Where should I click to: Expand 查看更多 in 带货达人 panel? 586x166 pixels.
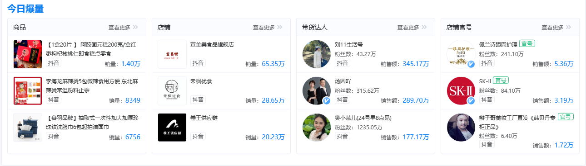[x=412, y=27]
